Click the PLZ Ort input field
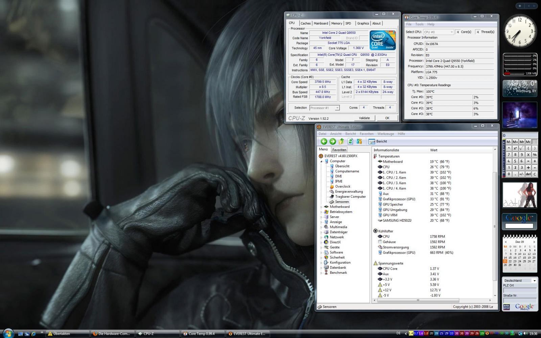The height and width of the screenshot is (338, 541). (520, 290)
